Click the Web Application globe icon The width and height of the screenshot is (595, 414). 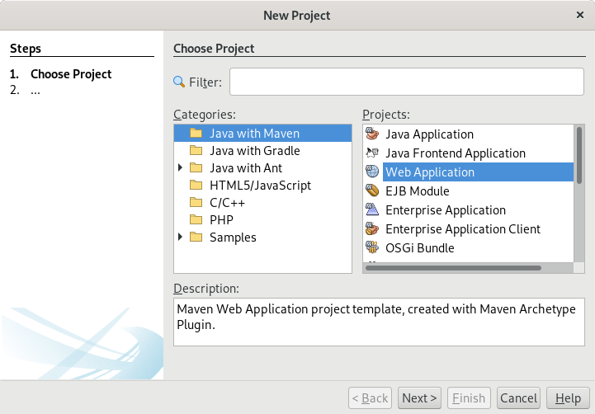pyautogui.click(x=372, y=172)
